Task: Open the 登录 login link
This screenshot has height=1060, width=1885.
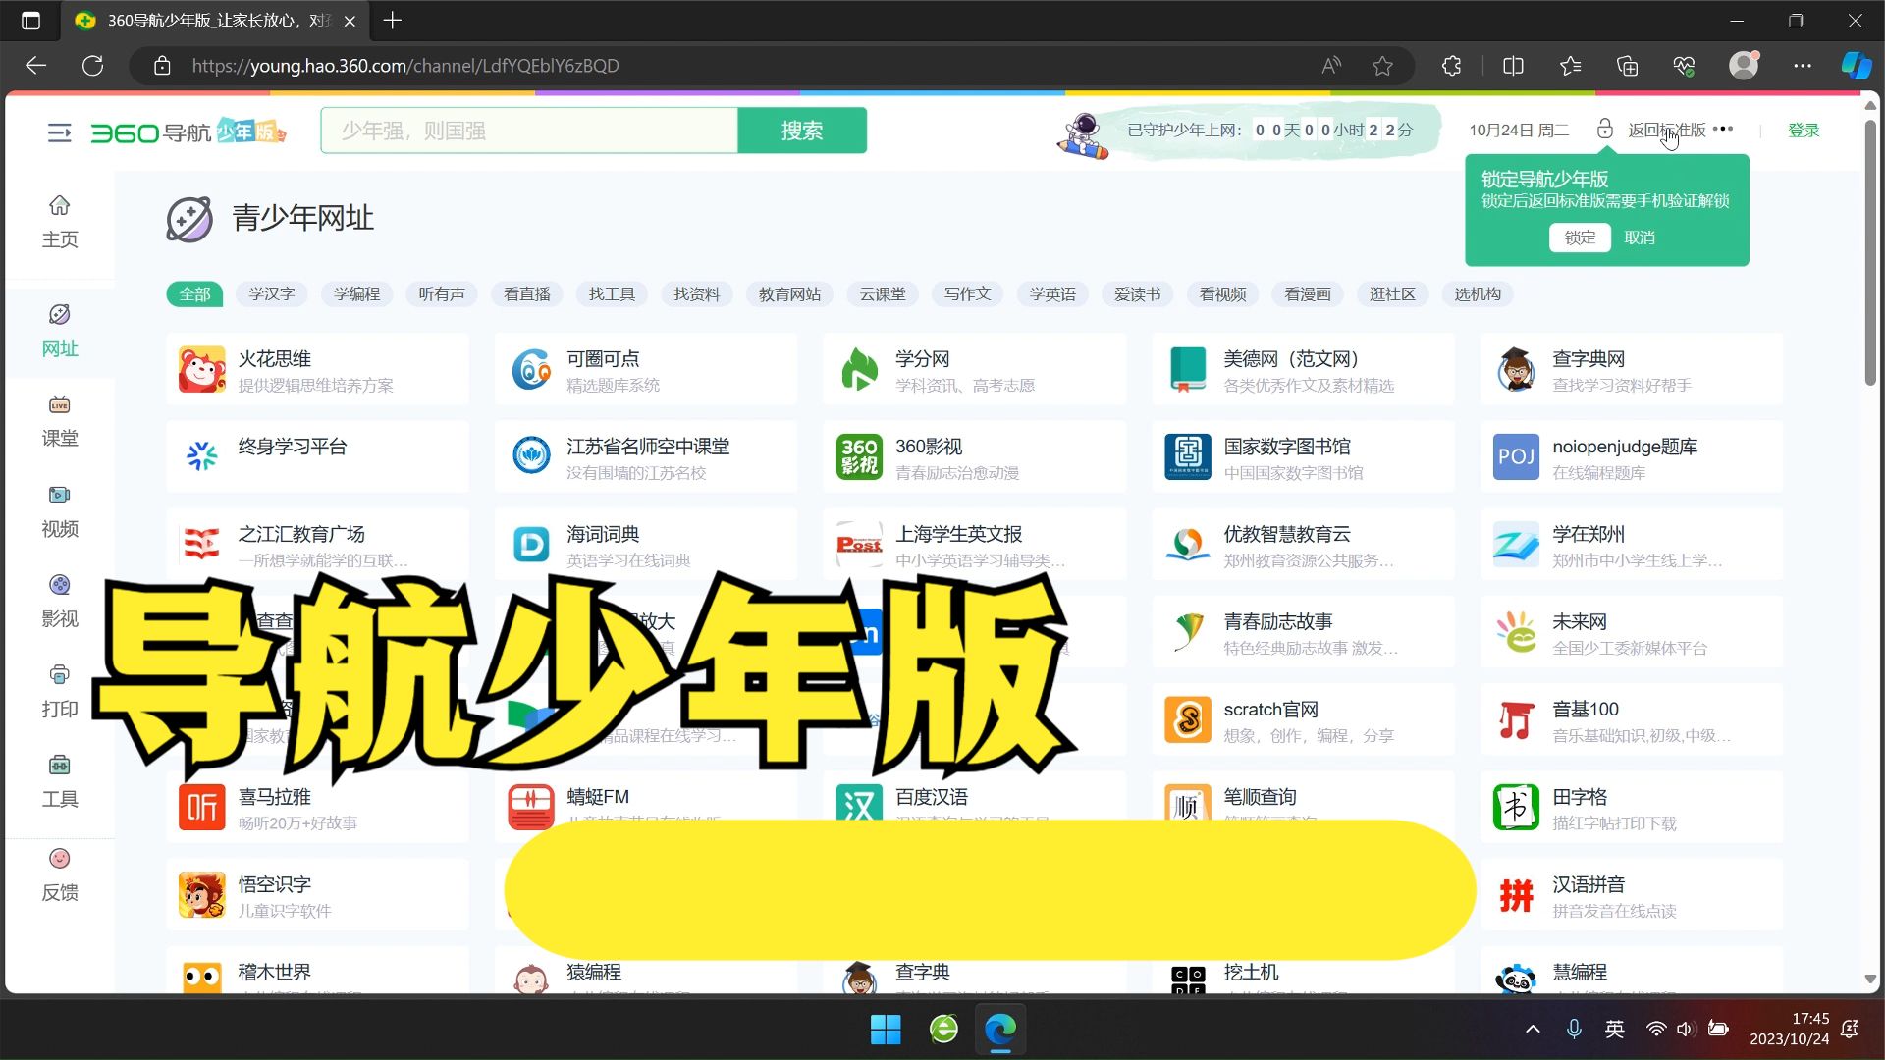Action: click(1803, 131)
